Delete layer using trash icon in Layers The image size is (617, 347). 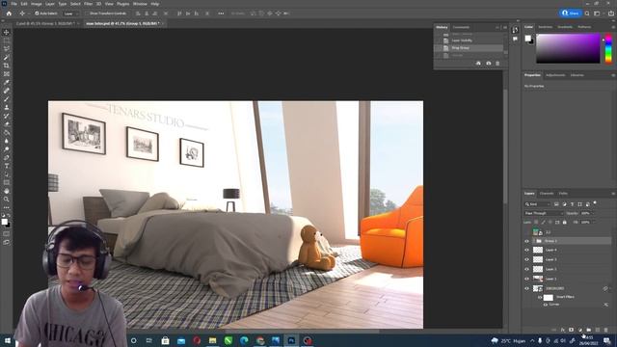point(606,330)
